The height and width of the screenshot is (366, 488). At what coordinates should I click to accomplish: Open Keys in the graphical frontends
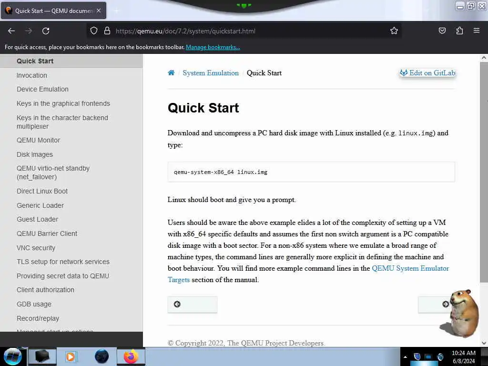[x=63, y=103]
